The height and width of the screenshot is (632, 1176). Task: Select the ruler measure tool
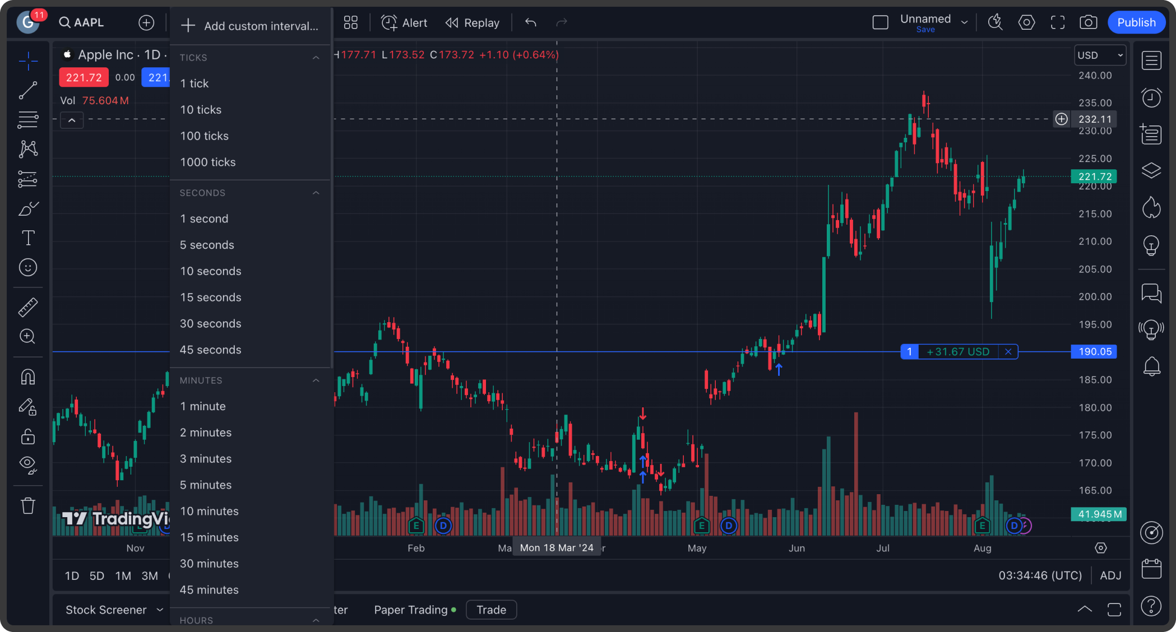pos(28,307)
